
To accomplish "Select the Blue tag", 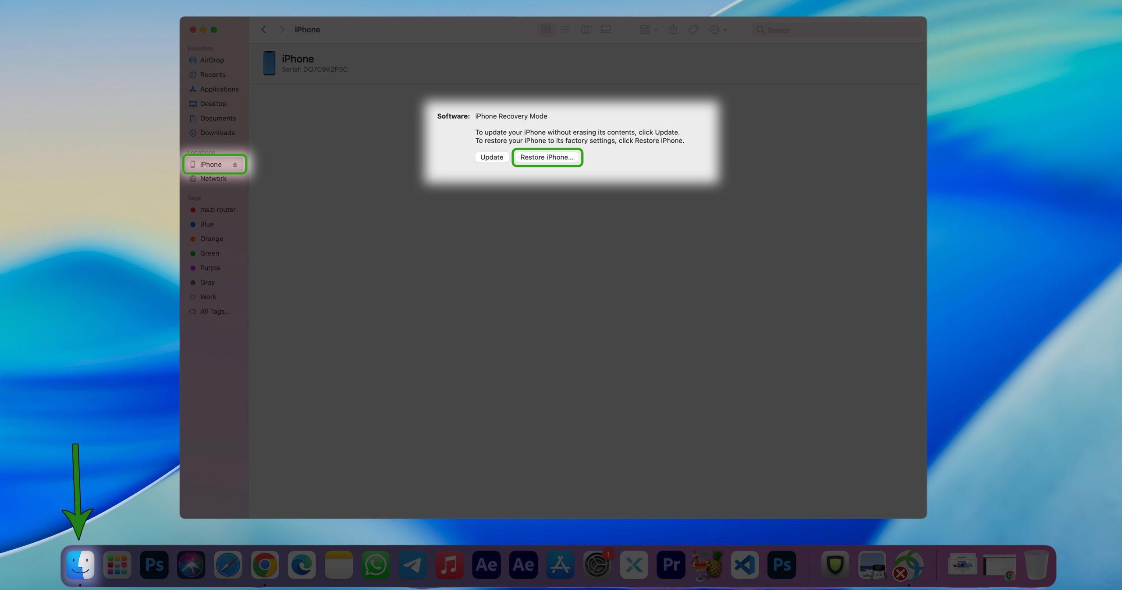I will [x=207, y=224].
